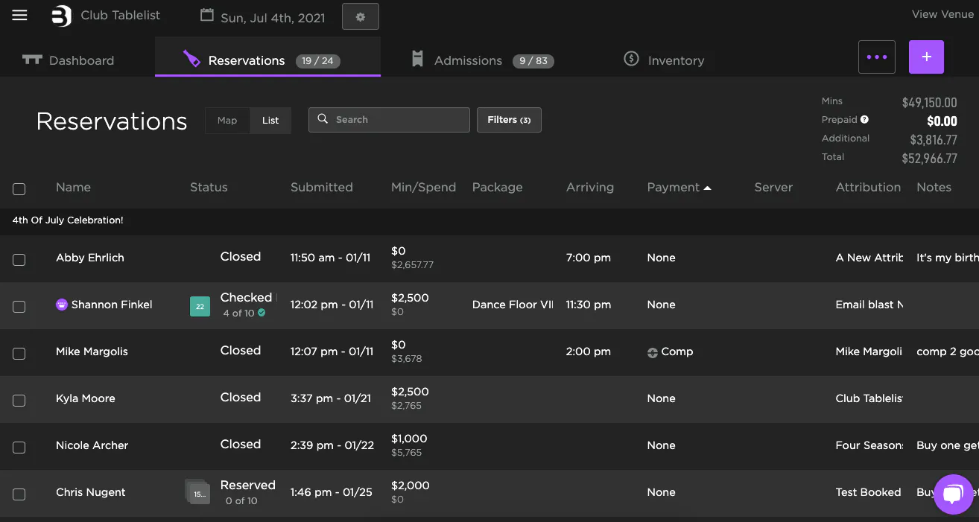Toggle the select-all reservations checkbox
979x522 pixels.
(x=19, y=189)
